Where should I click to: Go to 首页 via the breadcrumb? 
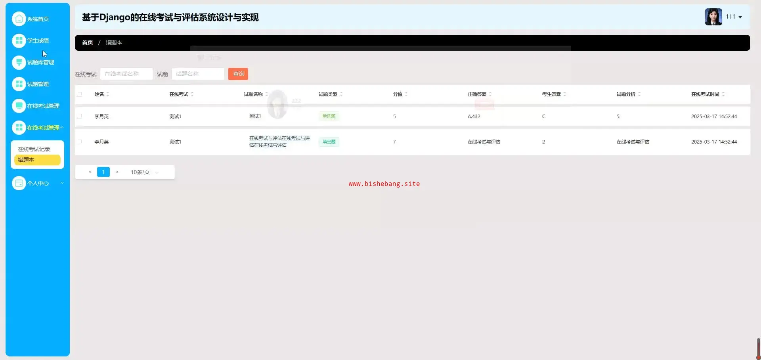tap(87, 42)
